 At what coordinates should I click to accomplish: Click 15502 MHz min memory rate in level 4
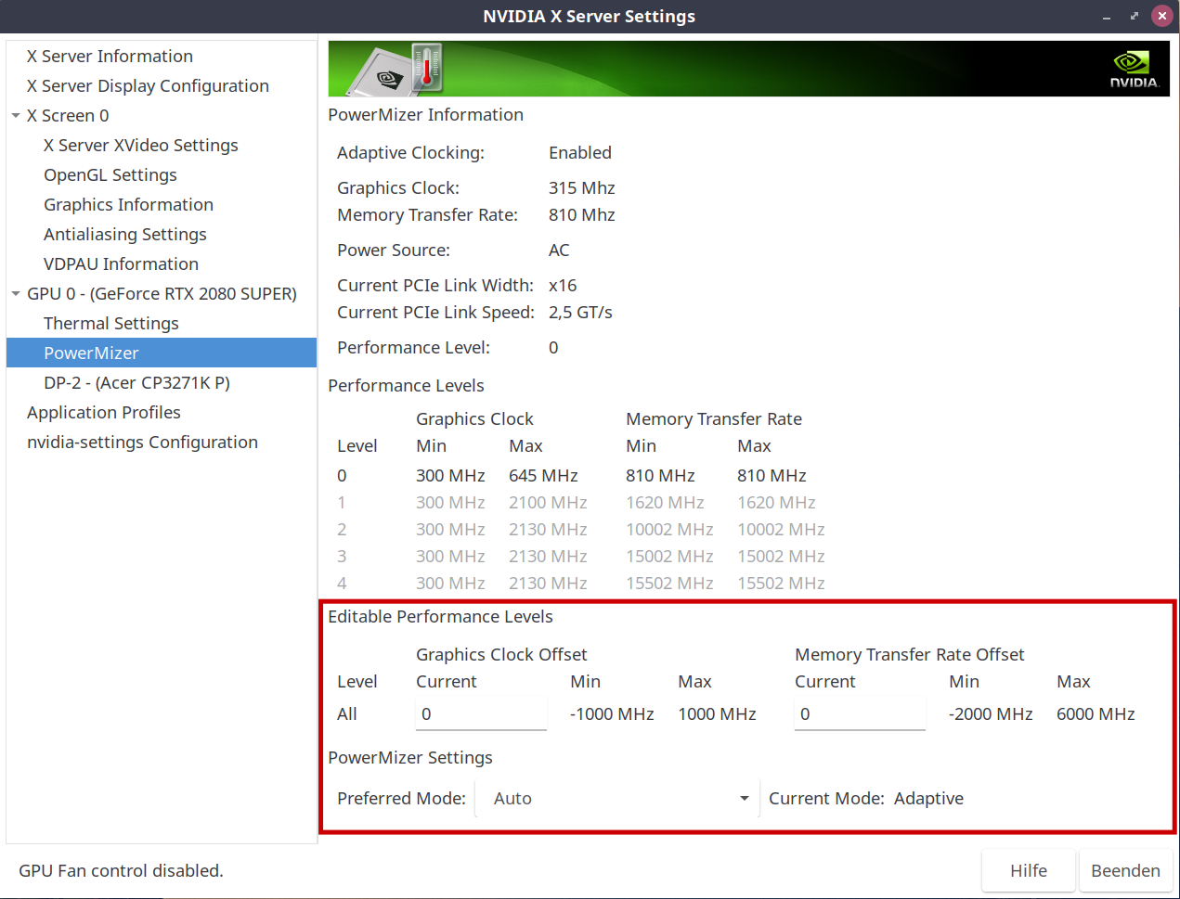pos(669,584)
